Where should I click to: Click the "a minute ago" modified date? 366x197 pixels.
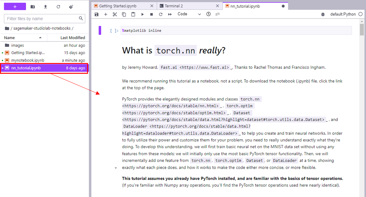73,60
